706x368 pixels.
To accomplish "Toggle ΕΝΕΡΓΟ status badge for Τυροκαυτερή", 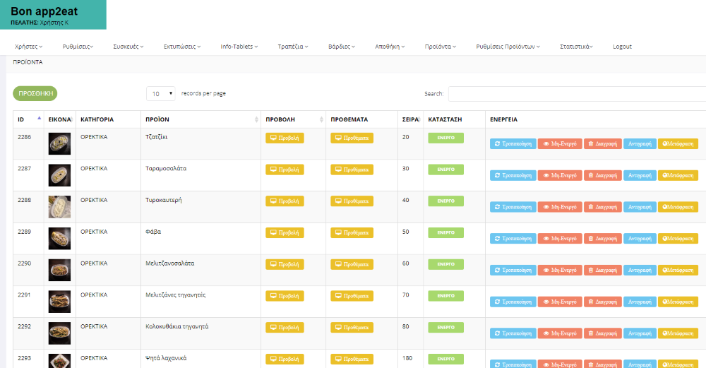I will point(445,201).
